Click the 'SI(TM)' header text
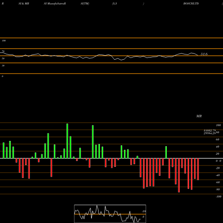The width and height of the screenshot is (223, 223). tap(85, 4)
